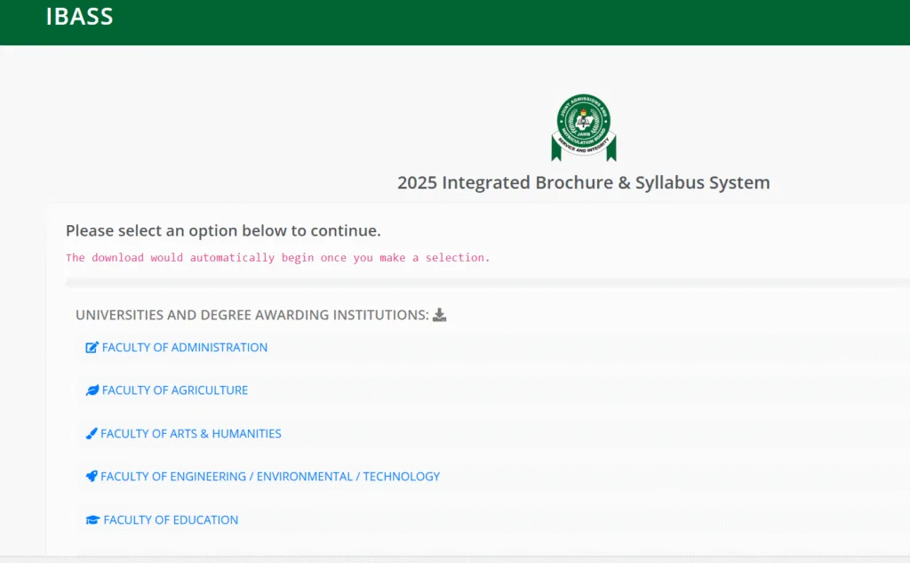Click the edit icon beside Faculty of Administration
The height and width of the screenshot is (563, 910).
pos(92,348)
